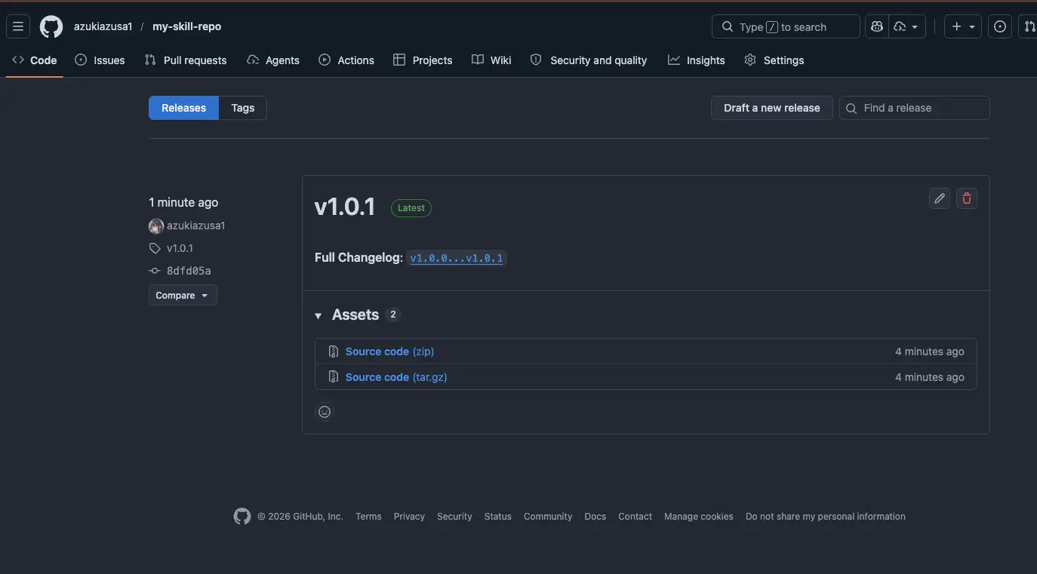Open the Contact footer link
This screenshot has width=1037, height=574.
(x=635, y=517)
